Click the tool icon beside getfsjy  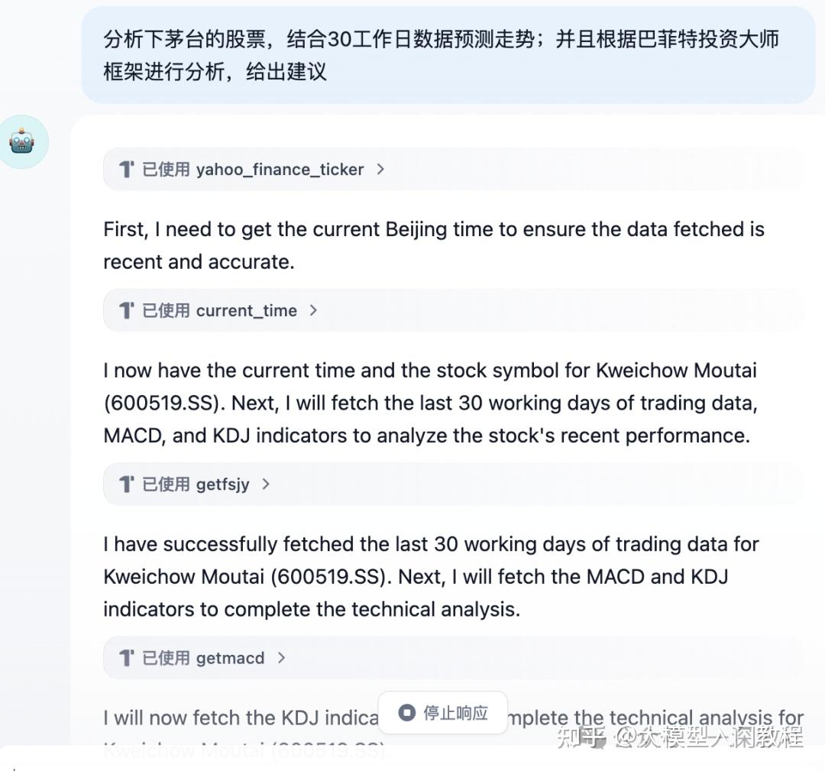click(x=126, y=484)
